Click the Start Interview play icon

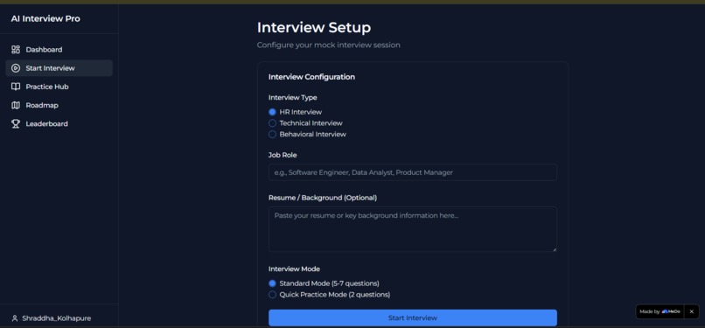tap(16, 68)
